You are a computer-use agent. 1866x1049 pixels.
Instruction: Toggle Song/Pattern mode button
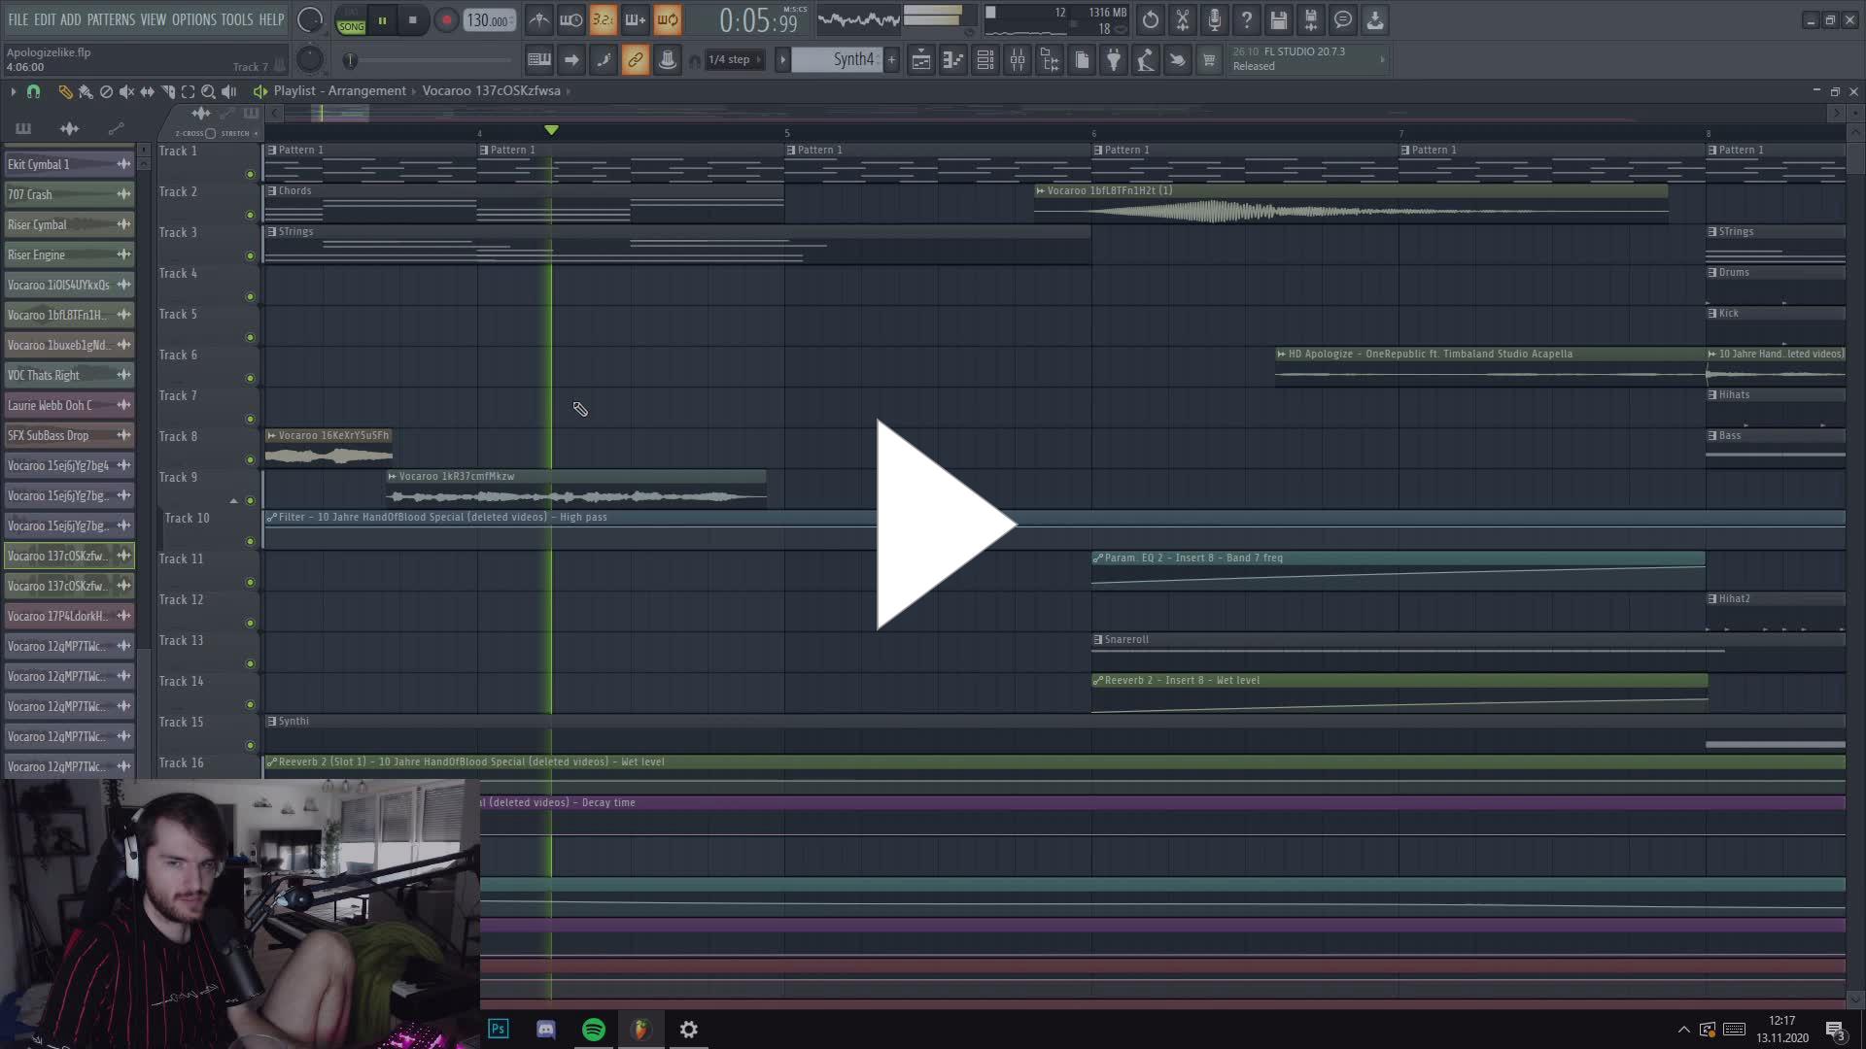[x=351, y=20]
